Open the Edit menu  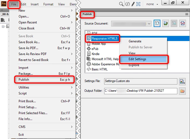pyautogui.click(x=23, y=4)
